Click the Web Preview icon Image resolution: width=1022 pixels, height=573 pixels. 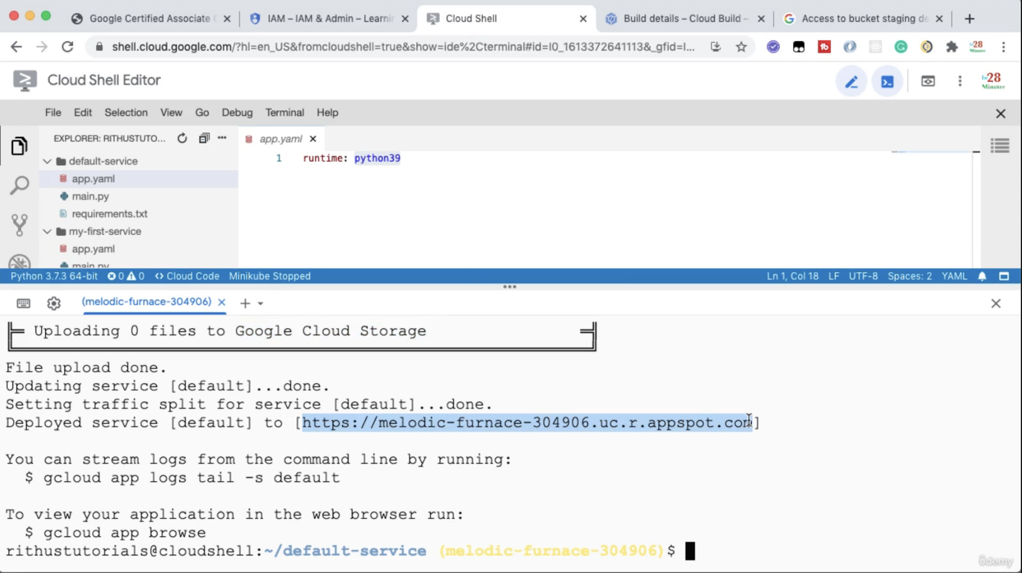point(928,81)
